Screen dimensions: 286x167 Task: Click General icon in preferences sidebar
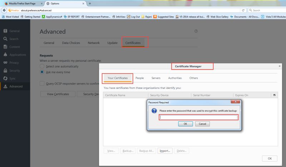[x=5, y=31]
